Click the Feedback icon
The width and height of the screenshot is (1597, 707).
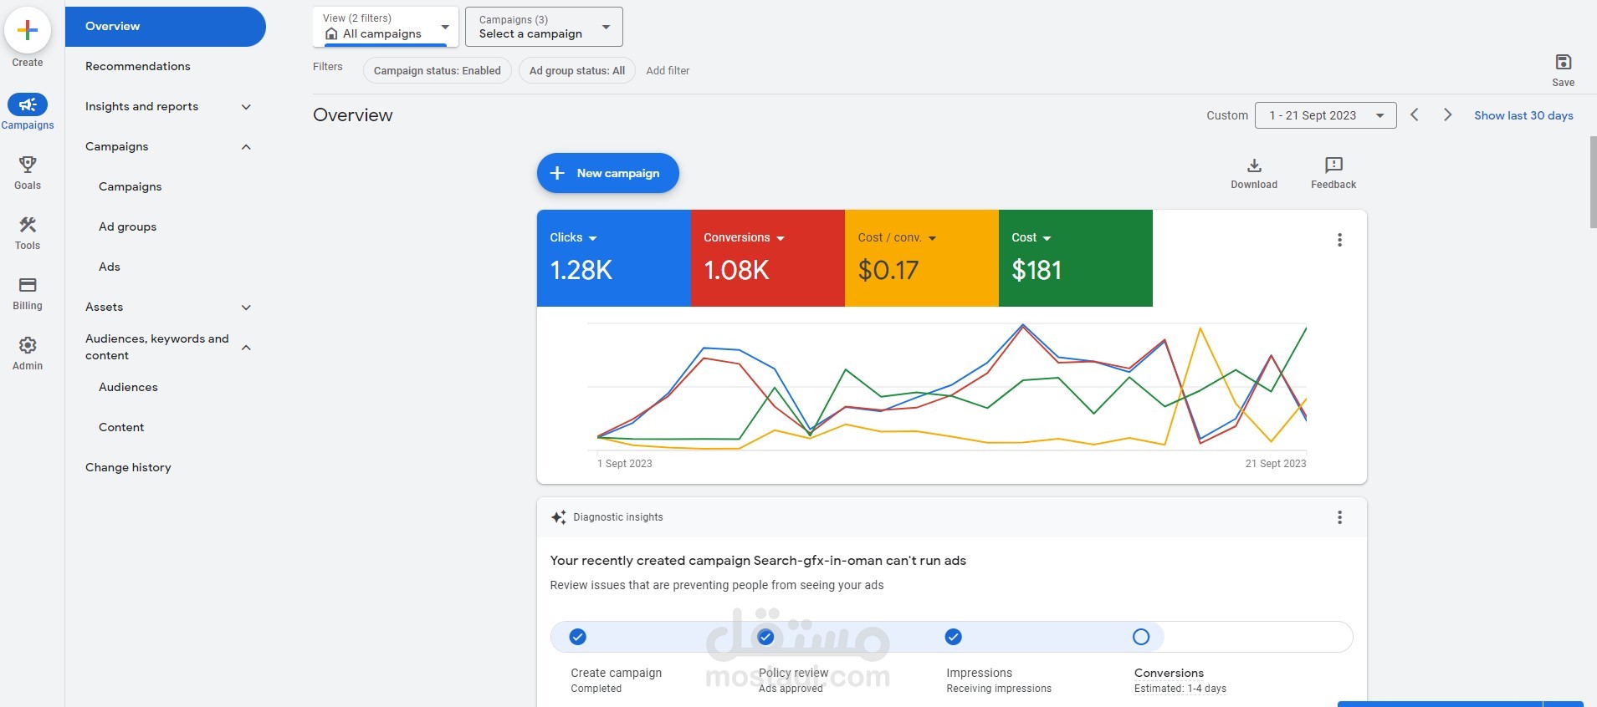(x=1333, y=165)
